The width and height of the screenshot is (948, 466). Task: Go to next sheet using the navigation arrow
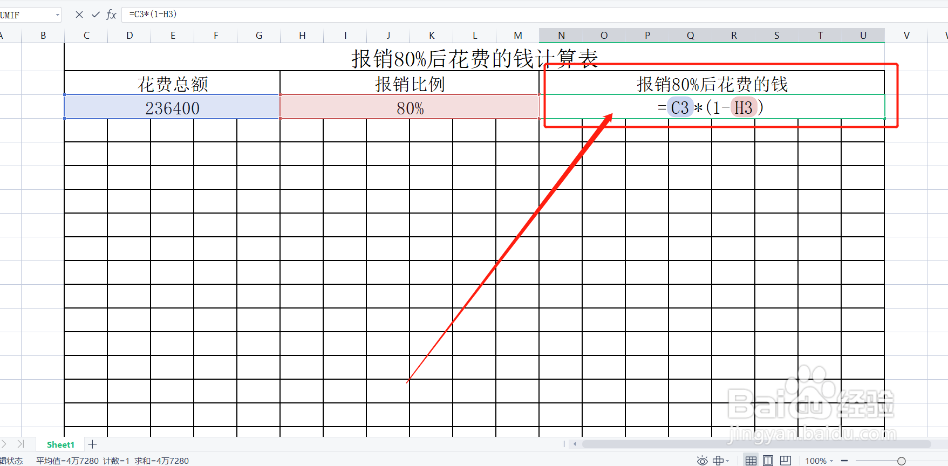coord(4,444)
